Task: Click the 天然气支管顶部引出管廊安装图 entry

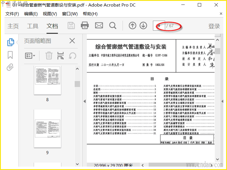Action: (125, 126)
